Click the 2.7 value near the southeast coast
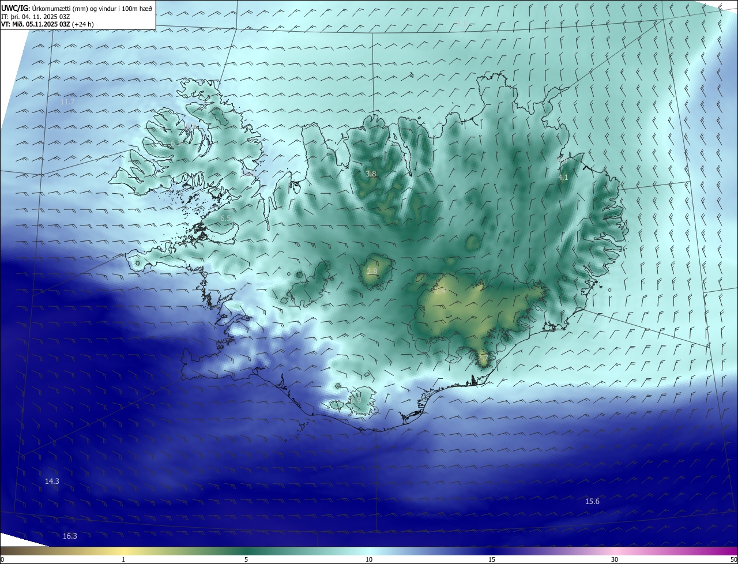 click(x=483, y=359)
